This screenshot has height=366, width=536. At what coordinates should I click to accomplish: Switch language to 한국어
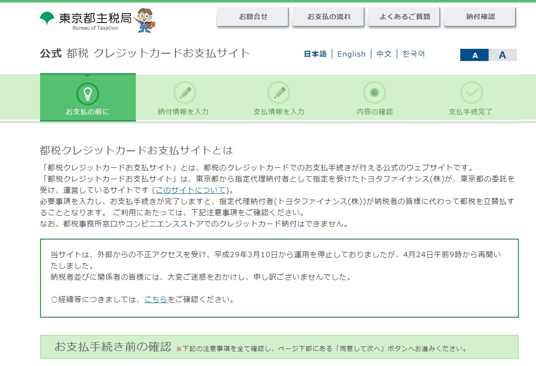(x=414, y=54)
